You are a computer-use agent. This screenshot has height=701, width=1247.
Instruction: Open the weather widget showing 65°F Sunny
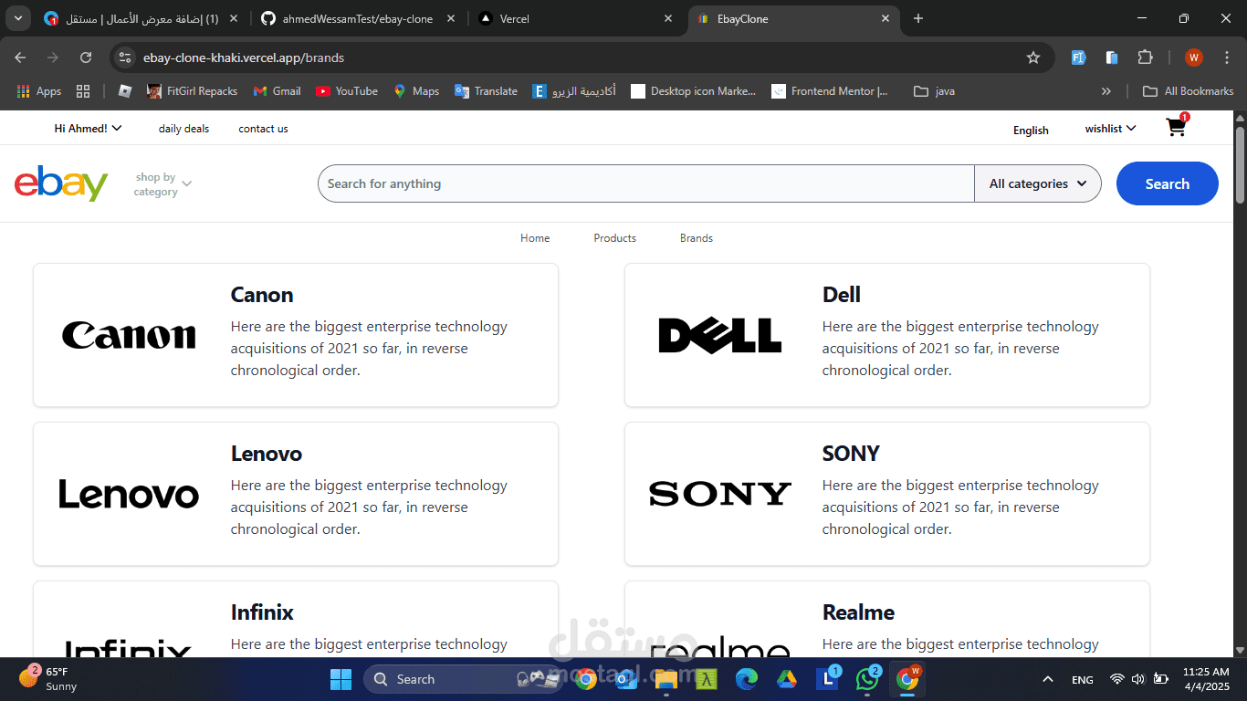(49, 679)
